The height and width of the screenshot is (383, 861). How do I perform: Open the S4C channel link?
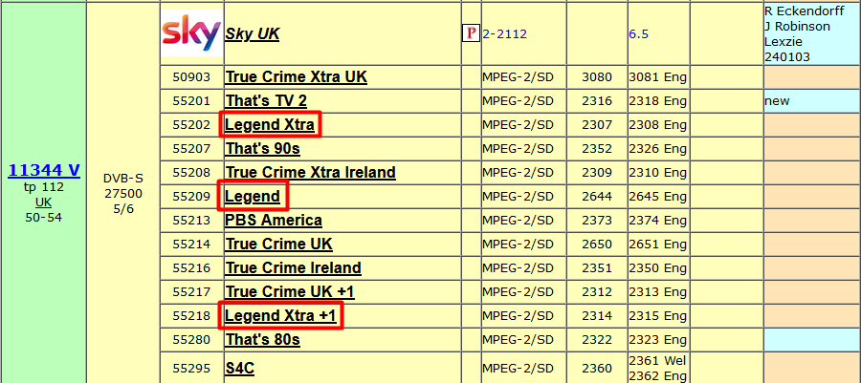[x=239, y=367]
